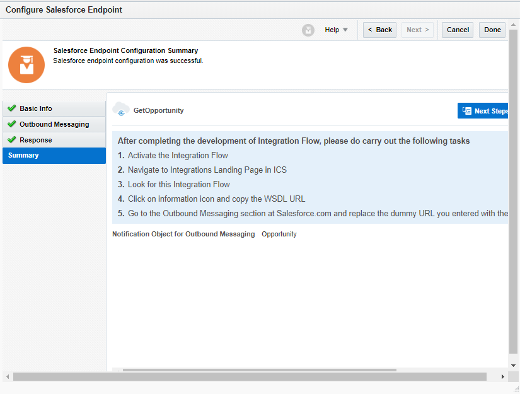Click the vertical scrollbar up arrow

(513, 25)
